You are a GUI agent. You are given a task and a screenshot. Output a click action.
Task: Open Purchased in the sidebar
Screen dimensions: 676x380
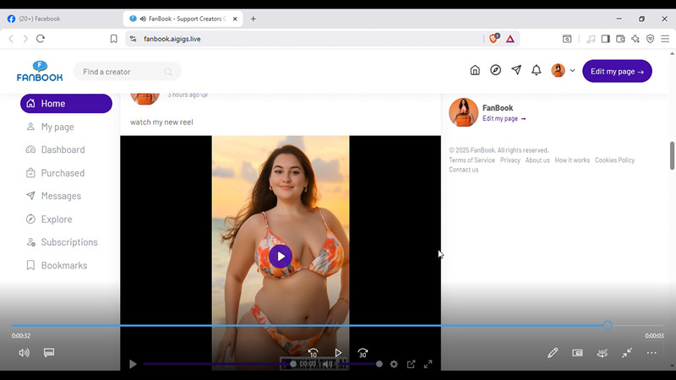(x=63, y=173)
